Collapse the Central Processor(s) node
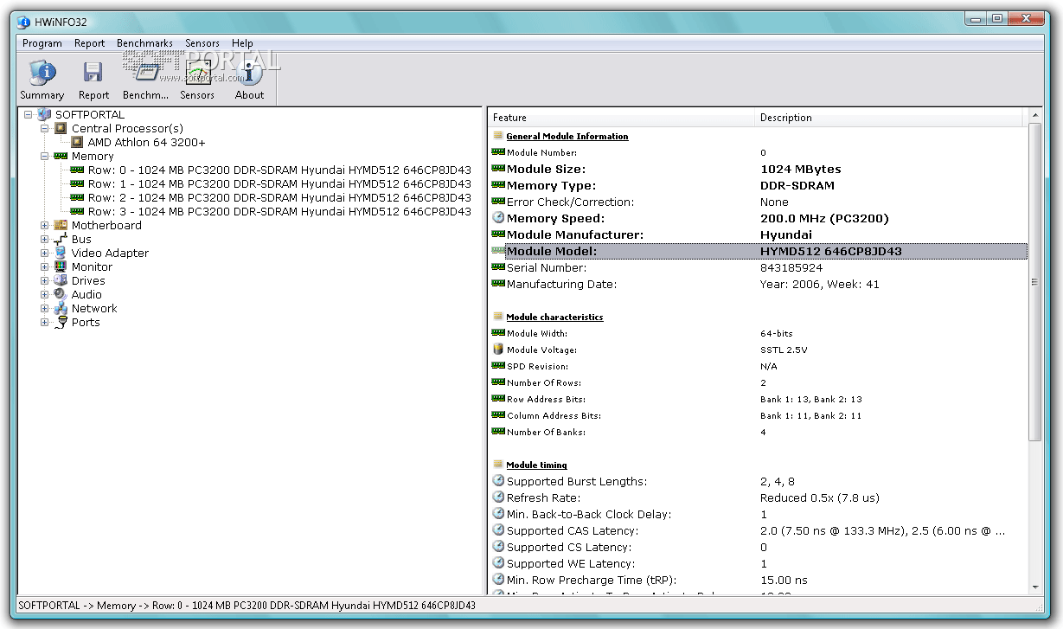 pos(45,129)
